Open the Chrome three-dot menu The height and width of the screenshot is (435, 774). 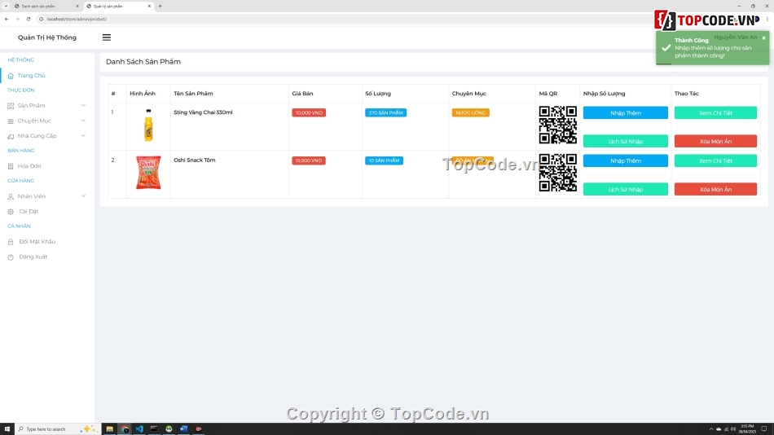click(x=767, y=19)
